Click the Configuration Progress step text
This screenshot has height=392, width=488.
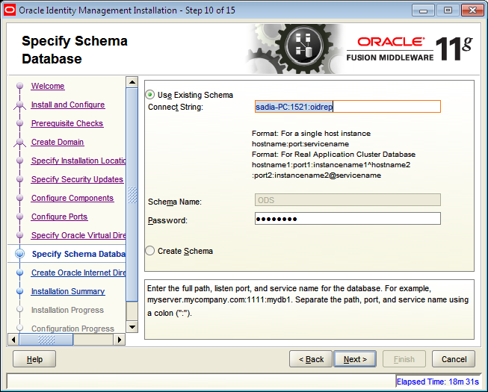point(72,329)
